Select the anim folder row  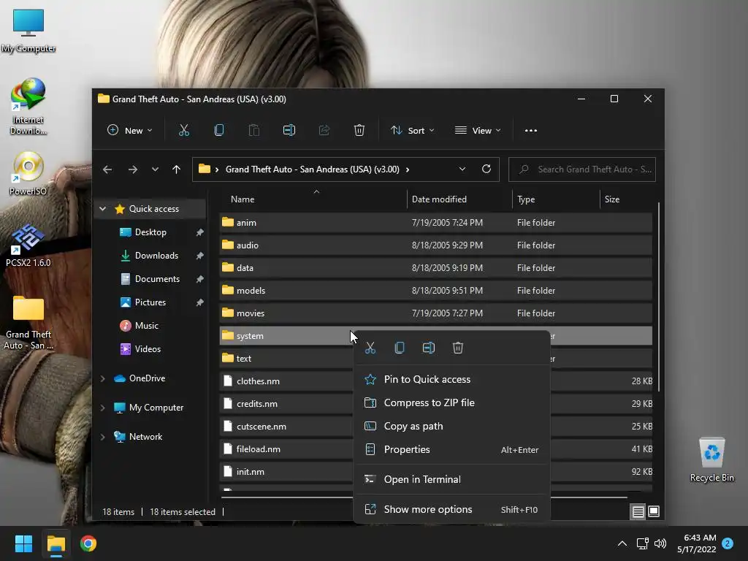435,223
